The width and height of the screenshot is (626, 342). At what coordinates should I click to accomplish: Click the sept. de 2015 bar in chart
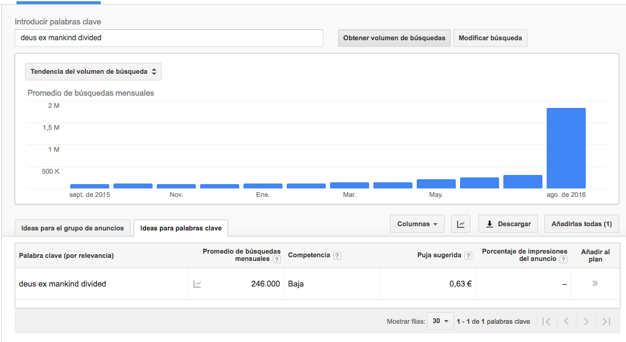[x=90, y=186]
